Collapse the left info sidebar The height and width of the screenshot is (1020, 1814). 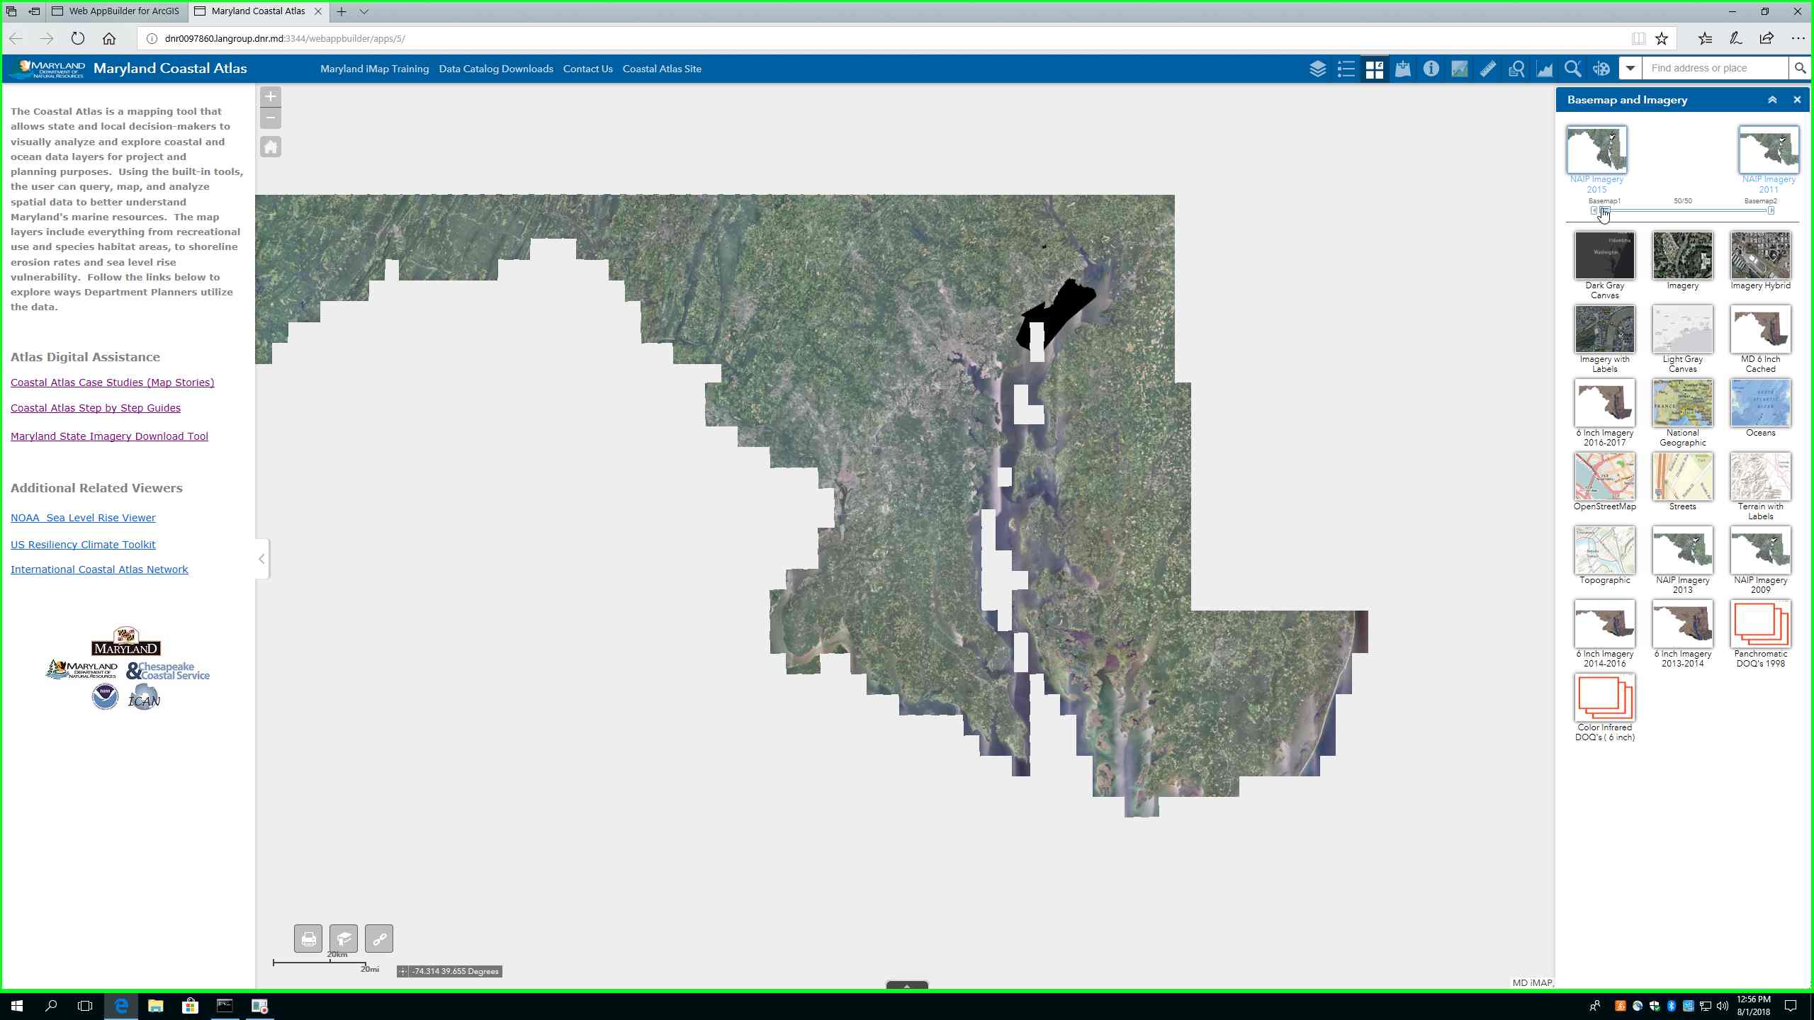pos(261,559)
